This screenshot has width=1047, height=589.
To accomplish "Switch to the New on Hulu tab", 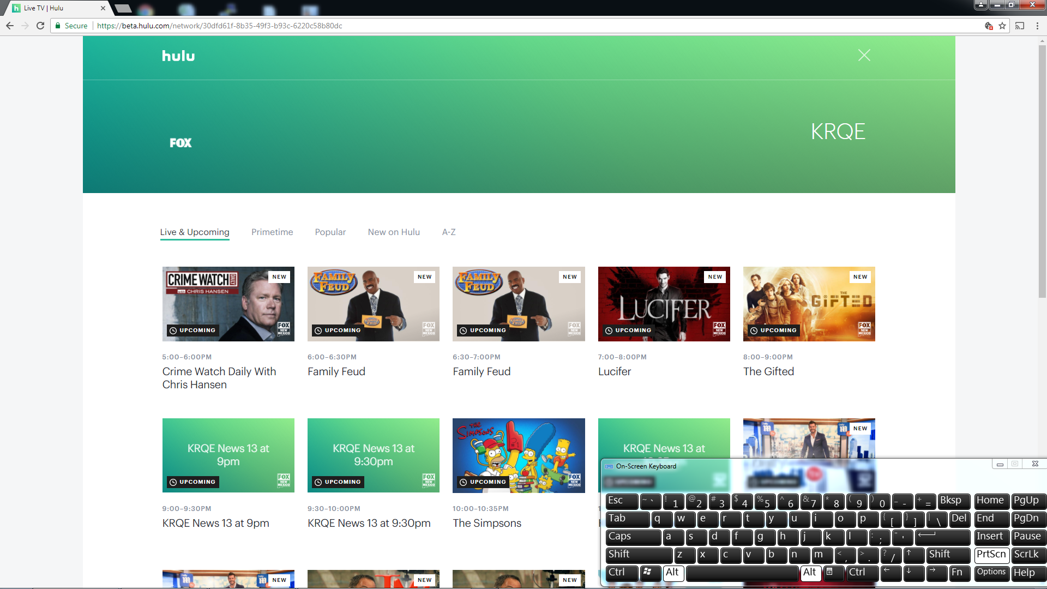I will [x=394, y=232].
